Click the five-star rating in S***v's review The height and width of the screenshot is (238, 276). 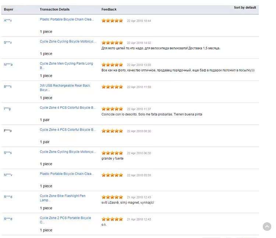tap(112, 43)
